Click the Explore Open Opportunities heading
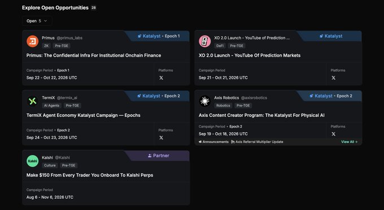This screenshot has width=384, height=210. pyautogui.click(x=55, y=7)
